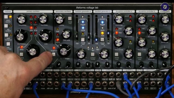The image size is (174, 98).
Task: Toggle the unison mode button
Action: [92, 54]
